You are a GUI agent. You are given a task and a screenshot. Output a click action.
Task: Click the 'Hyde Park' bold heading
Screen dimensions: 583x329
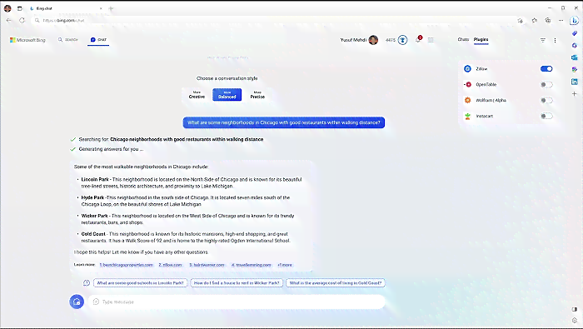[92, 197]
